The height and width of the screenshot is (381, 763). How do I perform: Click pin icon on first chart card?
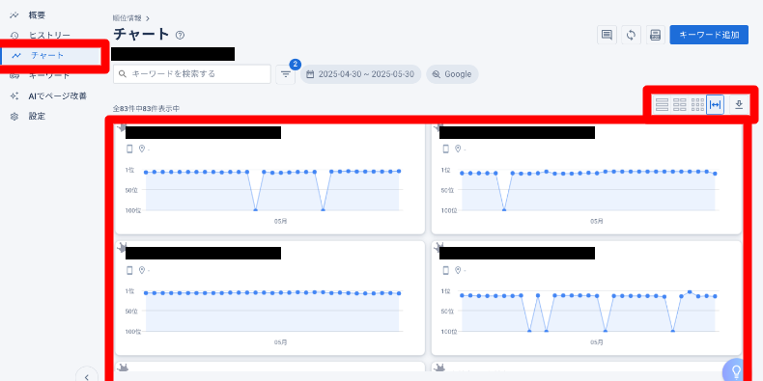pyautogui.click(x=122, y=129)
